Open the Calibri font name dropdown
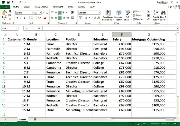 point(33,12)
